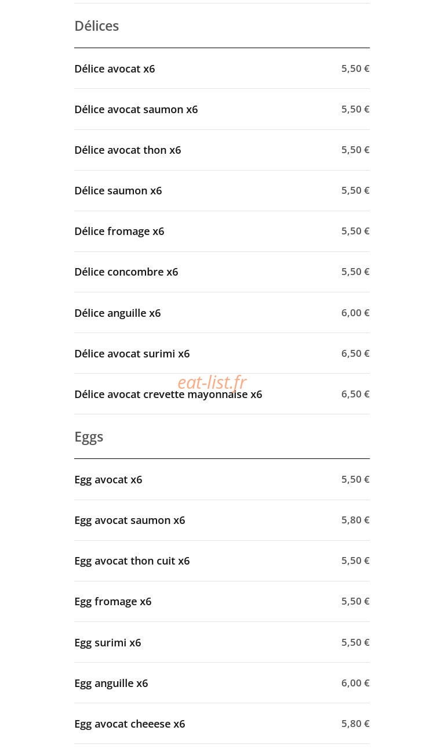Click the Délice fromage x6 row

(x=222, y=231)
